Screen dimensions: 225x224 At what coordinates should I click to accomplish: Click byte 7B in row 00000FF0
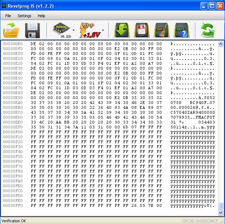pyautogui.click(x=151, y=205)
